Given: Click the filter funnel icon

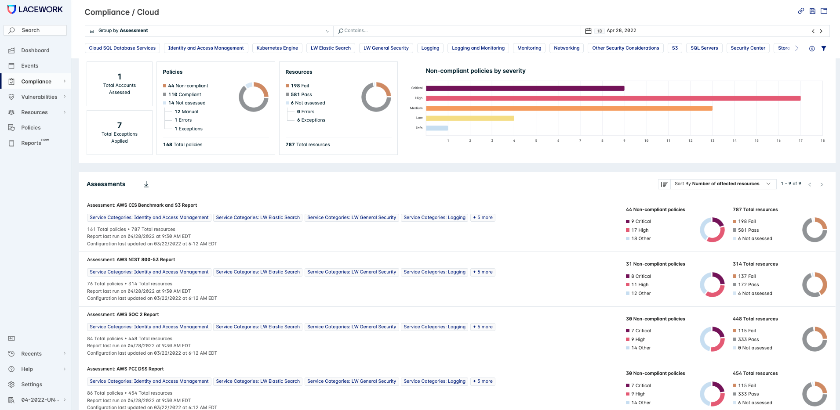Looking at the screenshot, I should pyautogui.click(x=824, y=48).
